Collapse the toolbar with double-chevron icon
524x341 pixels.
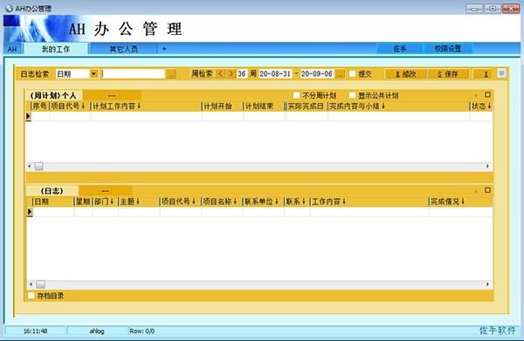click(x=501, y=73)
